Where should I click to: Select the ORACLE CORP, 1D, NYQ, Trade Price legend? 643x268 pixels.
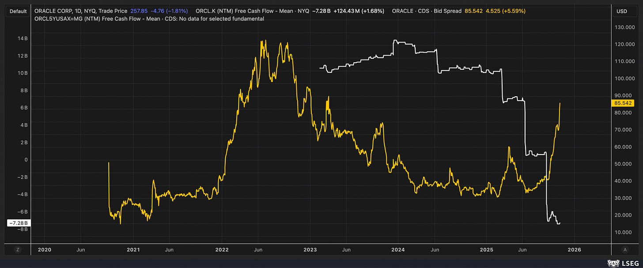tap(80, 11)
